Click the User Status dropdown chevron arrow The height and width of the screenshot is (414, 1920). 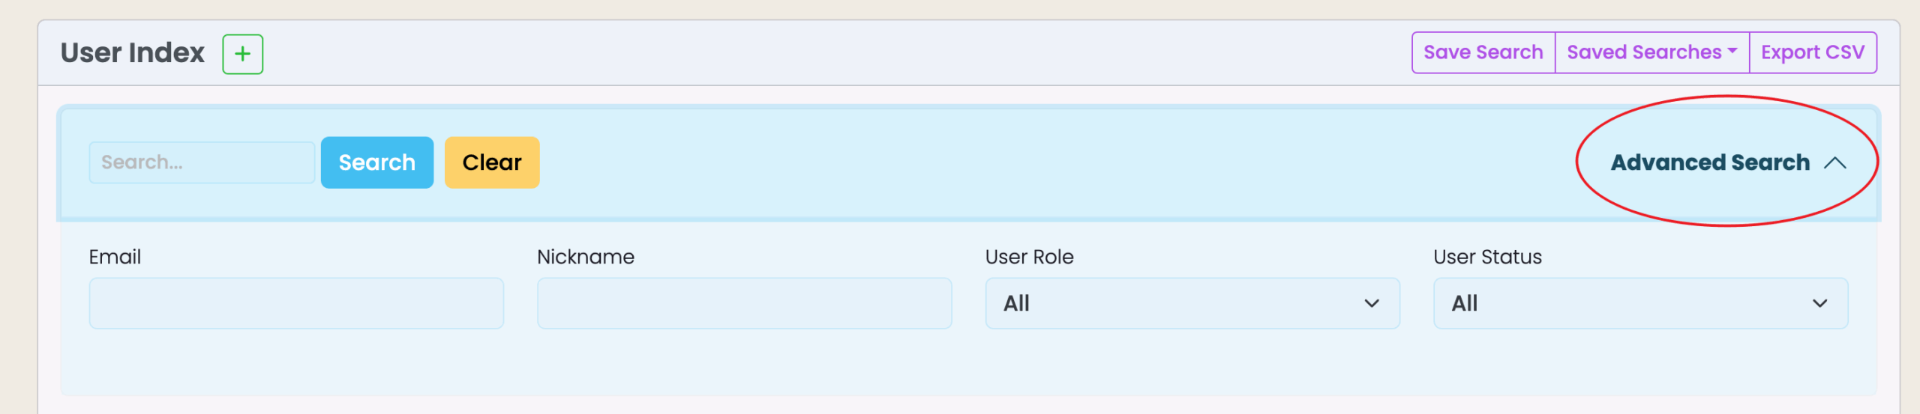pos(1819,303)
